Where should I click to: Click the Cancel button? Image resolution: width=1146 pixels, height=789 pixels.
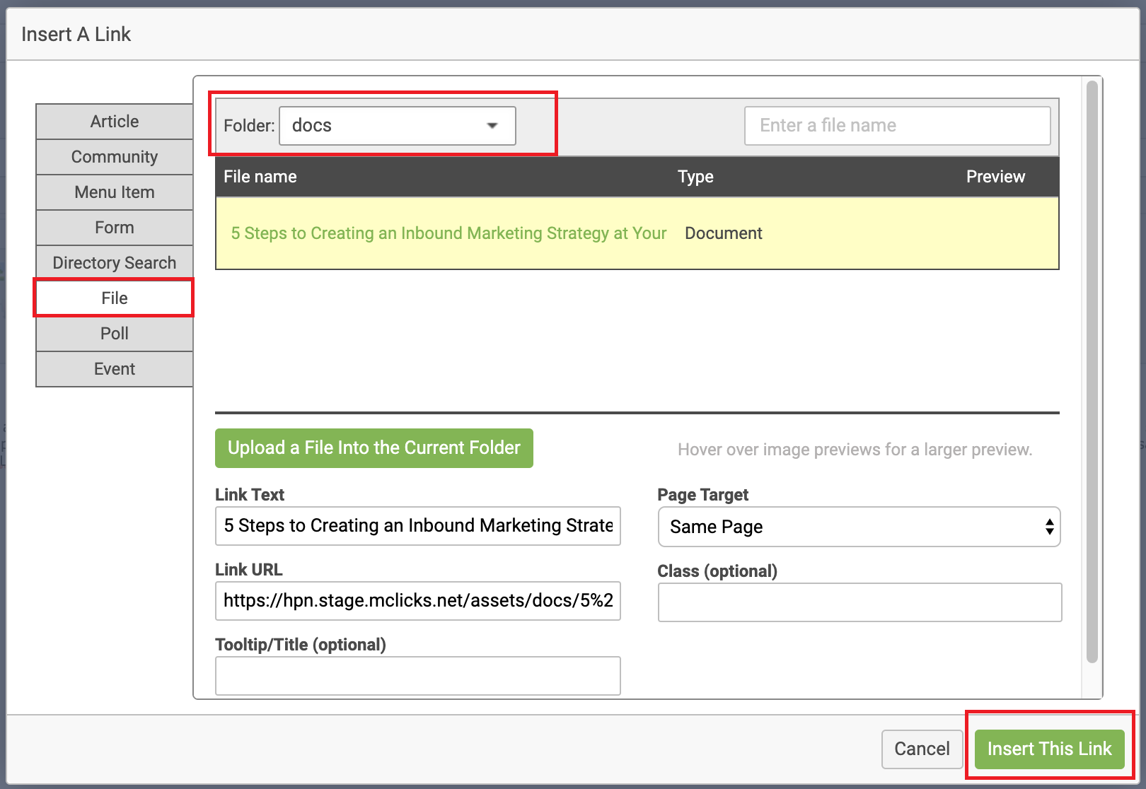[922, 749]
